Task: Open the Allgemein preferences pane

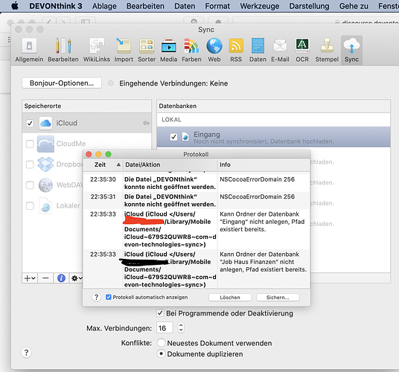Action: [29, 51]
